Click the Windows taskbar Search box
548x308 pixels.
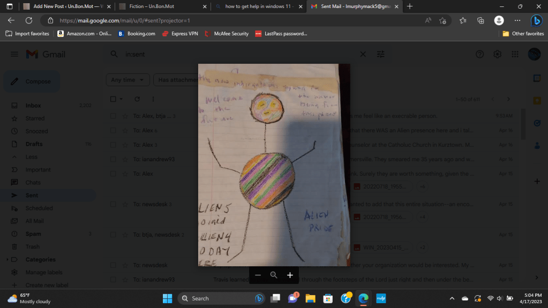click(220, 298)
